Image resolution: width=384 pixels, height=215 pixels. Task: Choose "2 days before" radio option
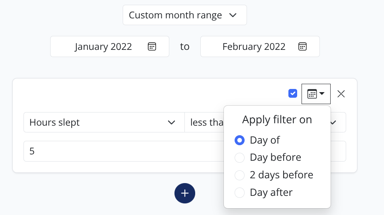click(239, 175)
